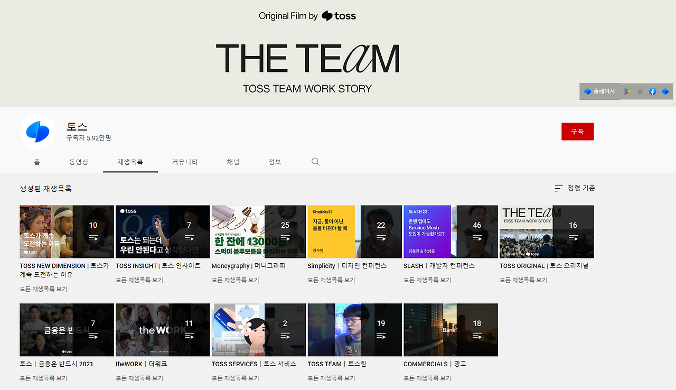The image size is (676, 390).
Task: Switch to the 동영상 tab
Action: [x=79, y=162]
